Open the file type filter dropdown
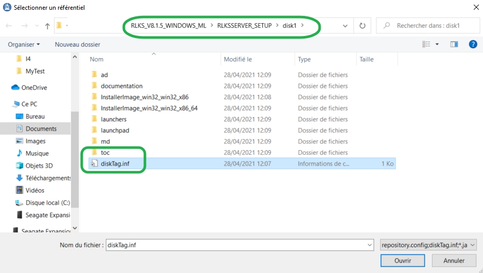The height and width of the screenshot is (273, 483). pyautogui.click(x=428, y=245)
